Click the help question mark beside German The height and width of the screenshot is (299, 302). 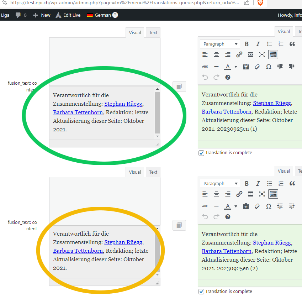click(115, 15)
